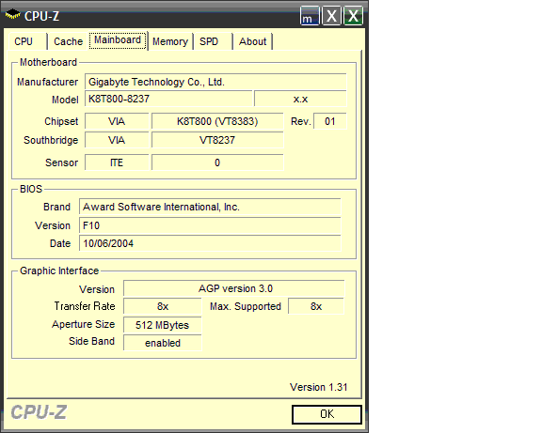Click the BIOS date 10/06/2004 field
Viewport: 542px width, 433px height.
coord(210,243)
